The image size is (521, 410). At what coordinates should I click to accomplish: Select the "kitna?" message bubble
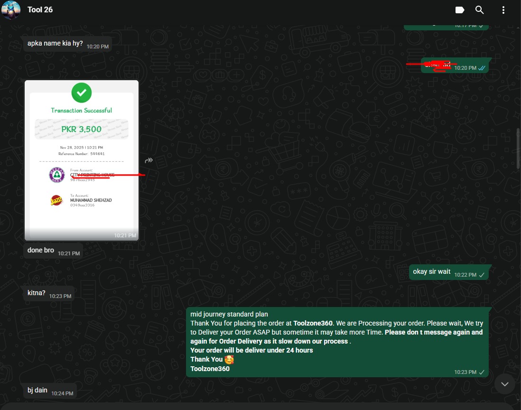click(37, 293)
